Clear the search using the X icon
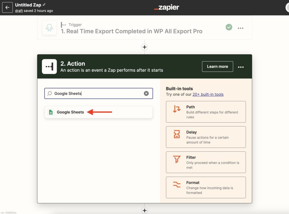This screenshot has width=289, height=214. point(146,93)
